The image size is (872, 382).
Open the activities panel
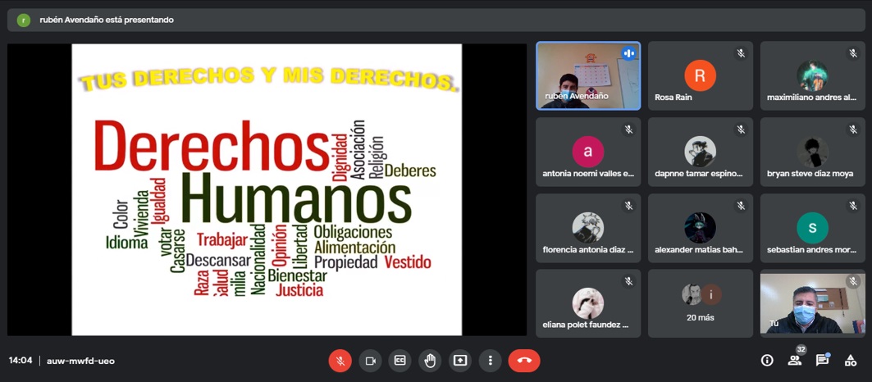[850, 361]
